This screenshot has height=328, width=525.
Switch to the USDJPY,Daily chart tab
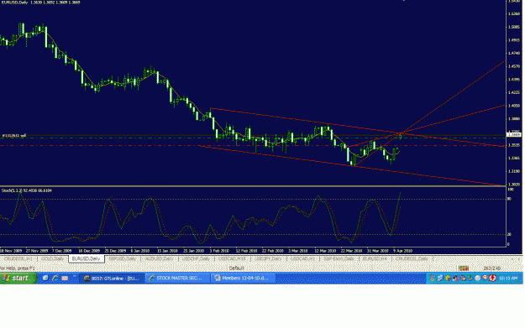[268, 258]
